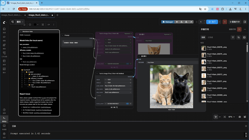Click the blue run execute button
Image resolution: width=249 pixels, height=140 pixels.
point(212,22)
